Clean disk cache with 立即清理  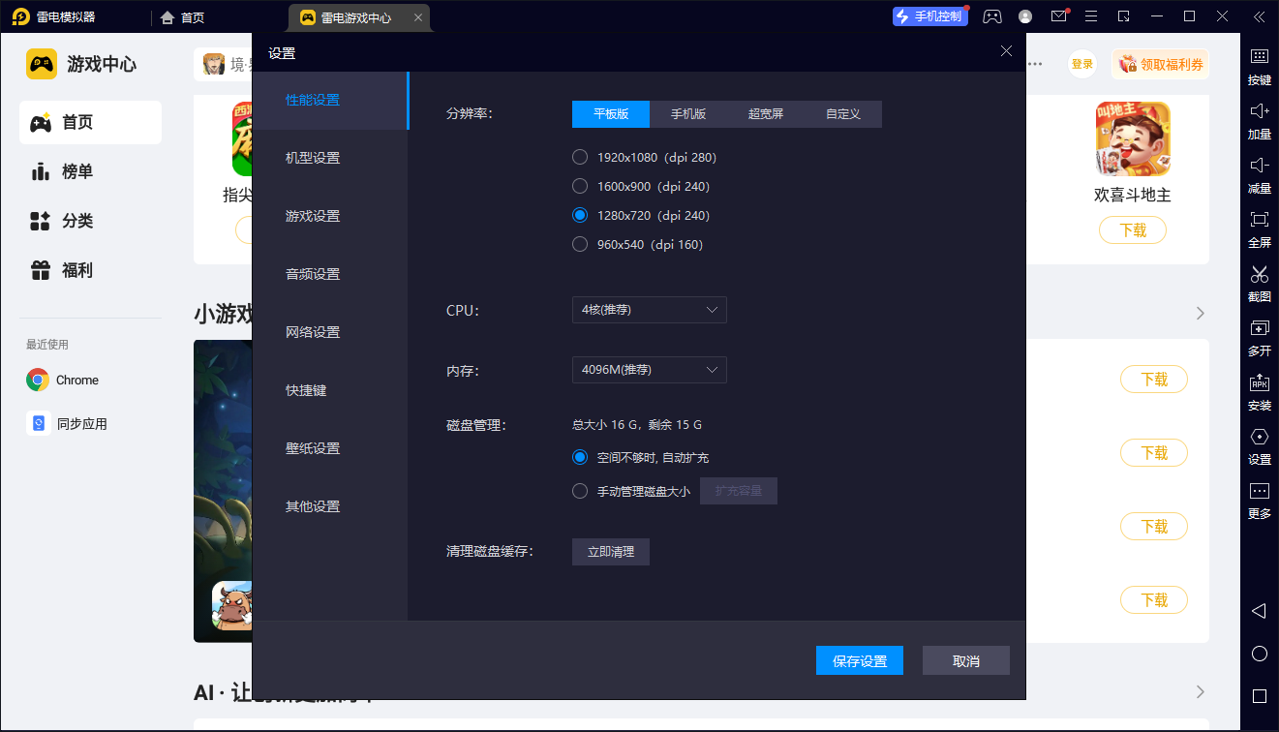tap(610, 551)
